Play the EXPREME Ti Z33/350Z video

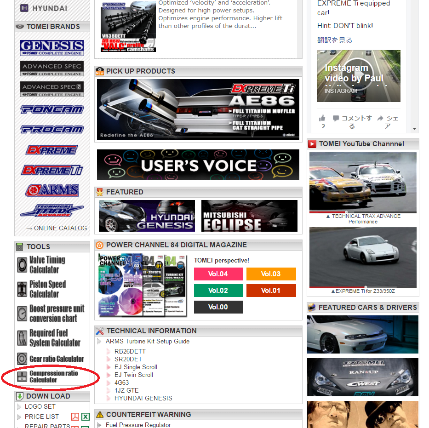(x=363, y=257)
